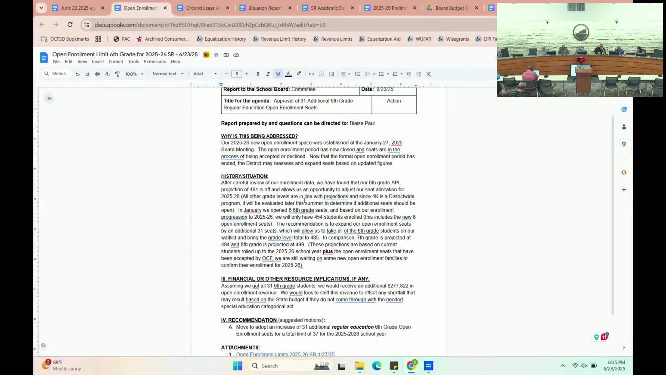The height and width of the screenshot is (375, 666).
Task: Click the Increase indent icon
Action: [x=419, y=74]
